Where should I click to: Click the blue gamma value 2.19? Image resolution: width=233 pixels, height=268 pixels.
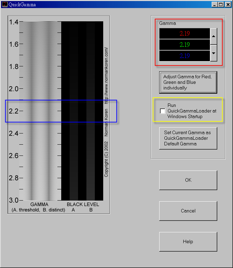[185, 56]
